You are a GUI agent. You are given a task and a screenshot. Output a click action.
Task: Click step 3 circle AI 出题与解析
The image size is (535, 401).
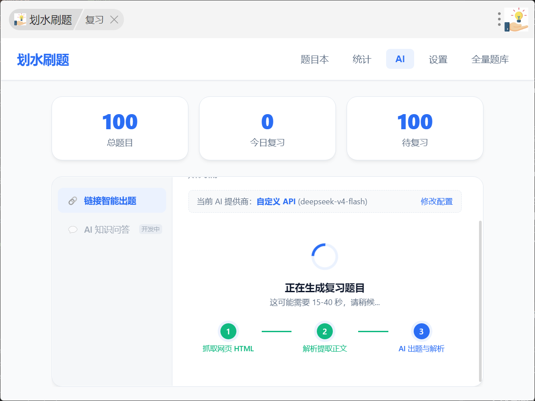(x=421, y=331)
